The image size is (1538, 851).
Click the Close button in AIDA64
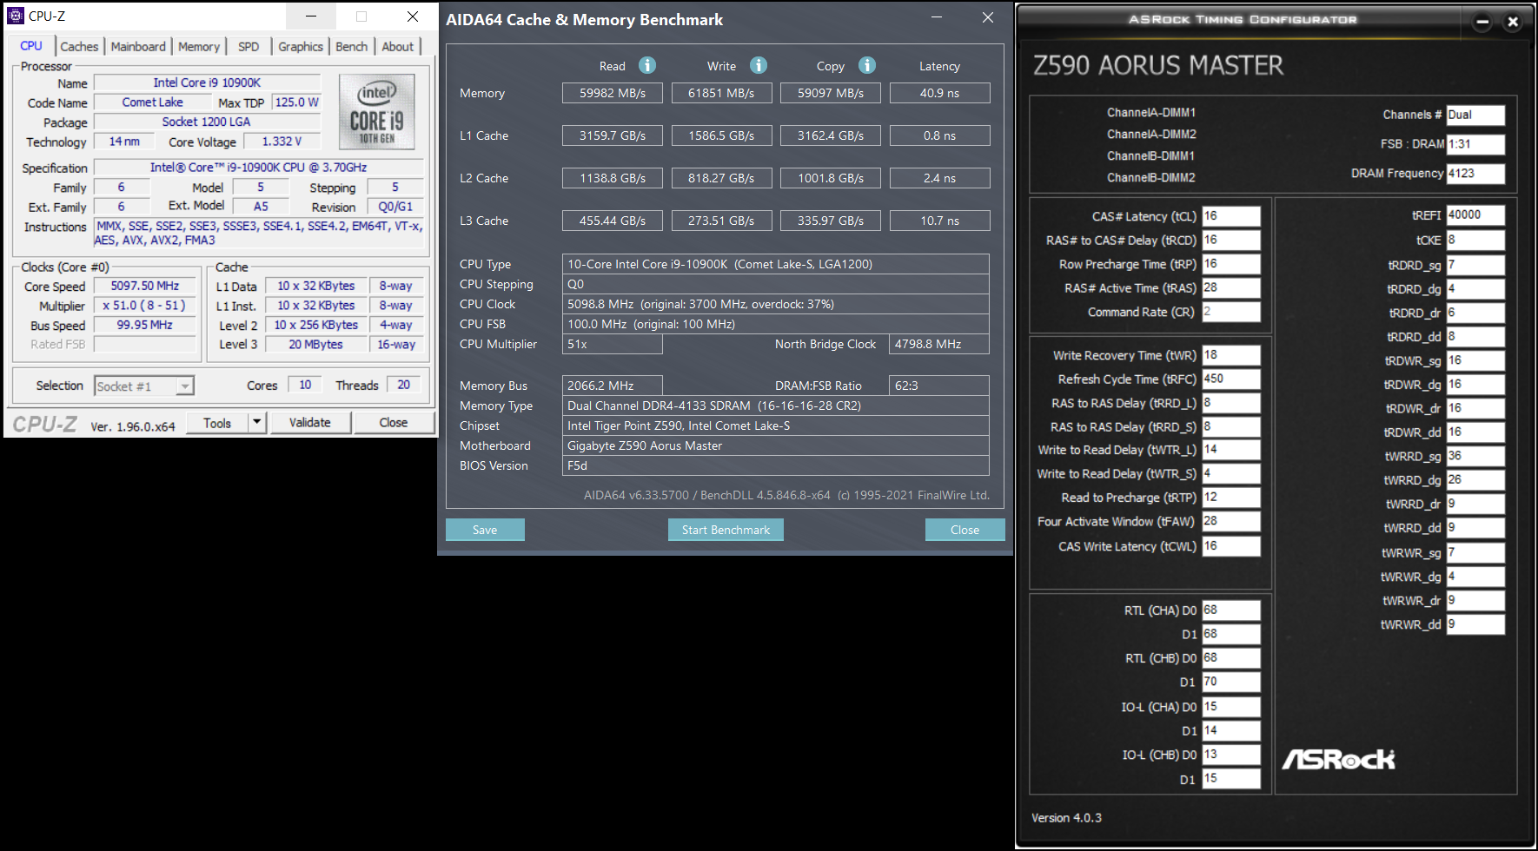pyautogui.click(x=965, y=530)
